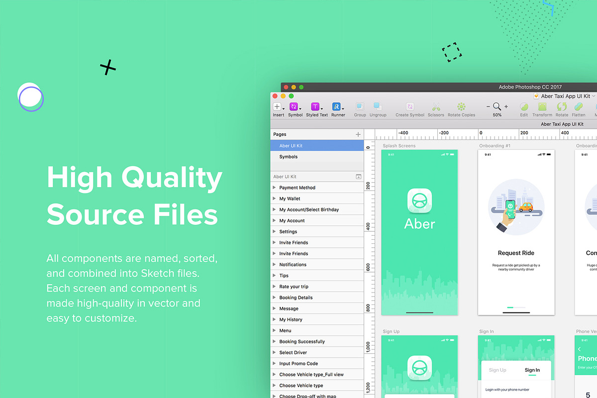Click the Sign Up artboard label
Screen dimensions: 597x398
(x=391, y=331)
